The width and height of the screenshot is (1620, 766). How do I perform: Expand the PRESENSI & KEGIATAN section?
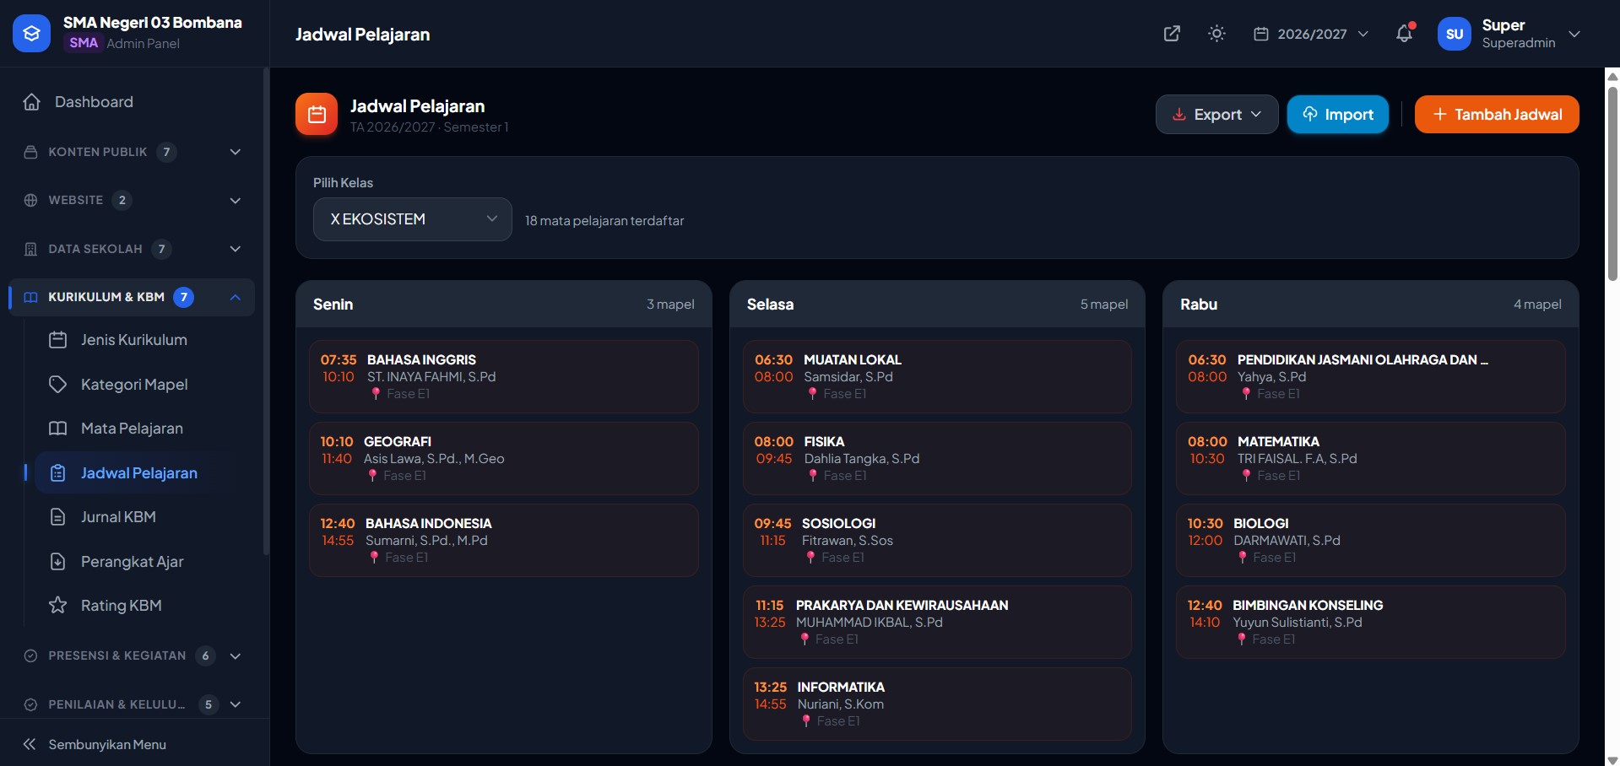(x=133, y=655)
